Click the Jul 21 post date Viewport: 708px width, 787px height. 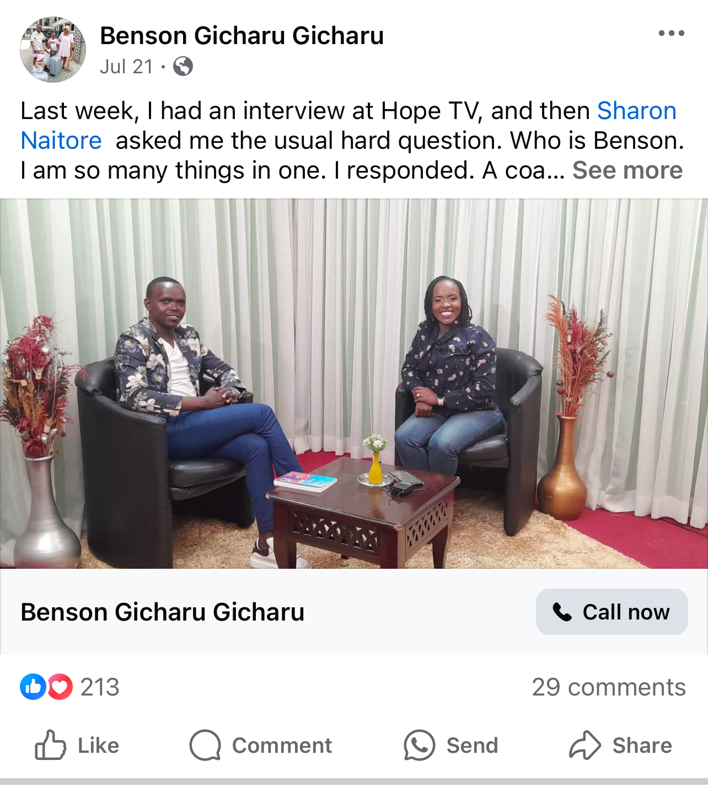pyautogui.click(x=127, y=67)
